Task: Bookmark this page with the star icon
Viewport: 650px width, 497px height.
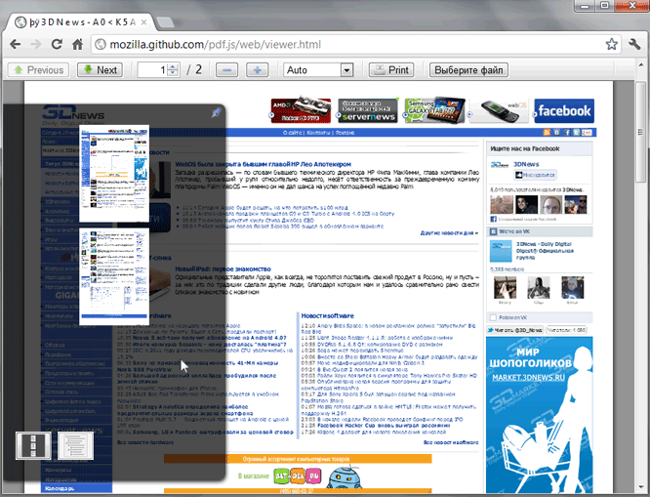Action: (612, 45)
